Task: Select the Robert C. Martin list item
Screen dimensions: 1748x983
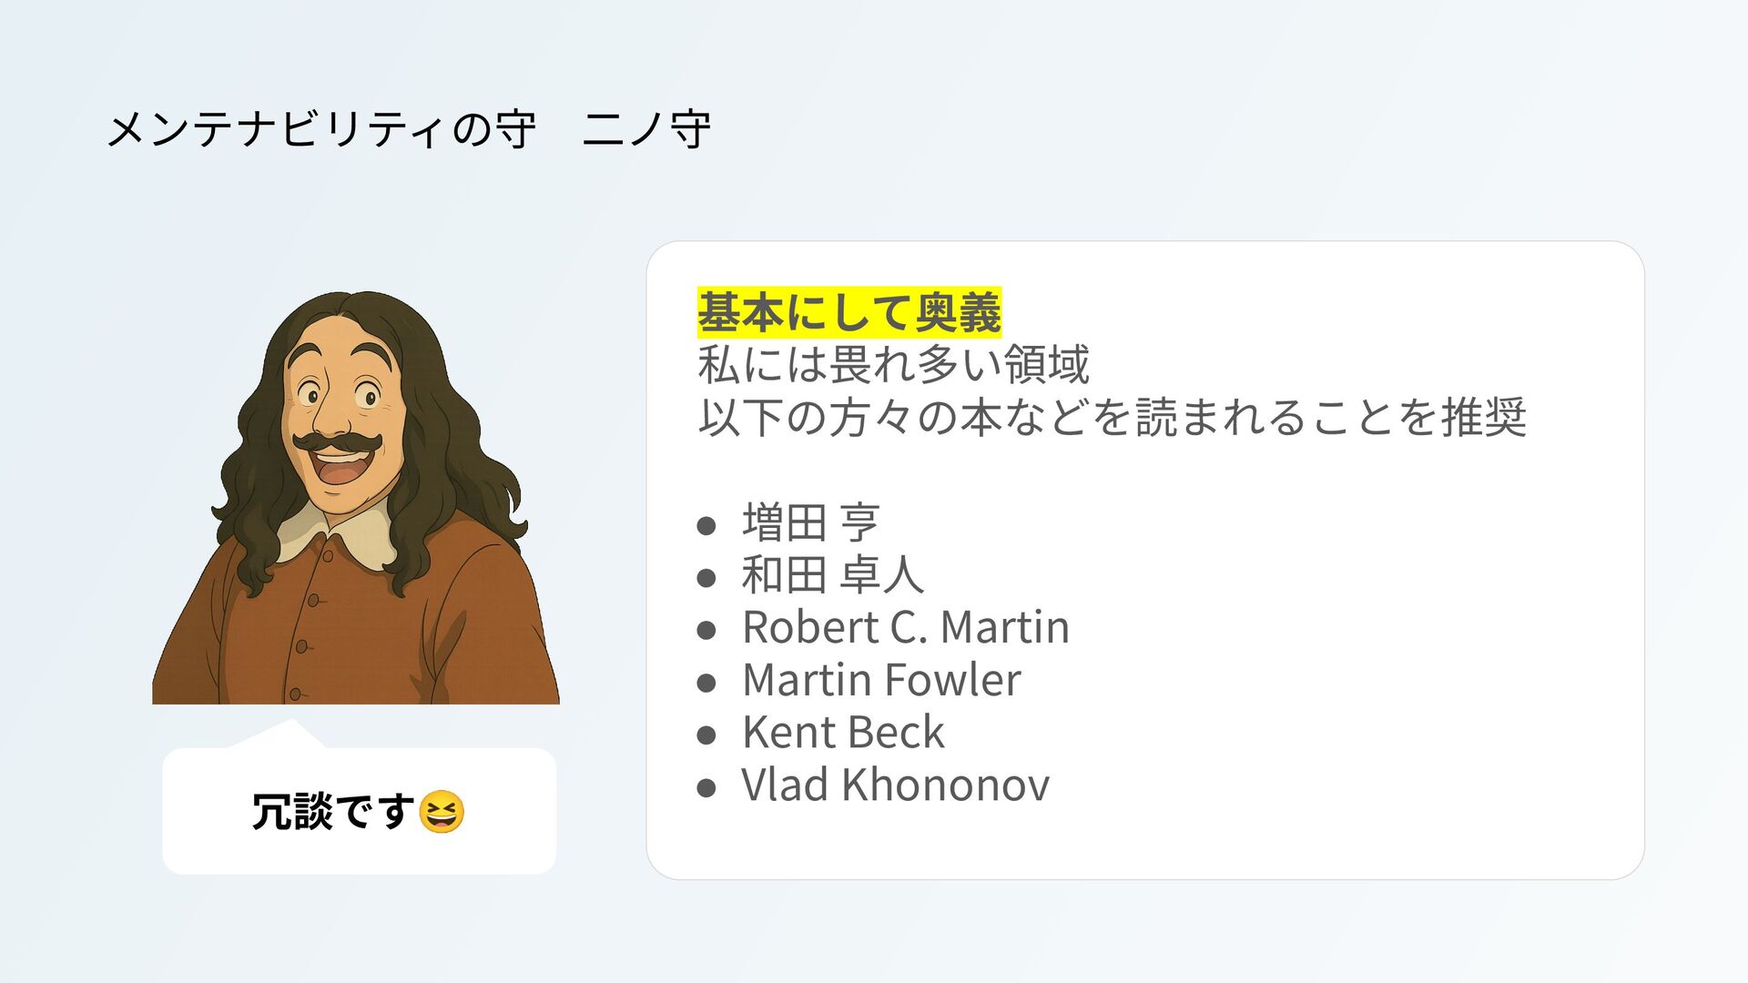Action: [906, 627]
